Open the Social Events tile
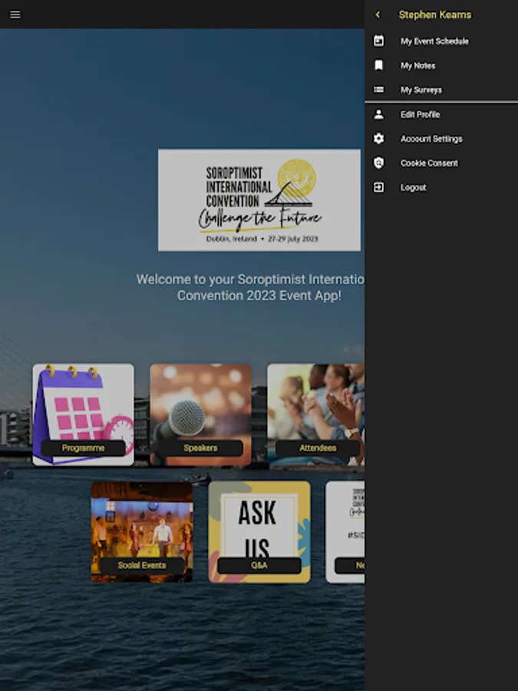This screenshot has height=691, width=518. (142, 532)
